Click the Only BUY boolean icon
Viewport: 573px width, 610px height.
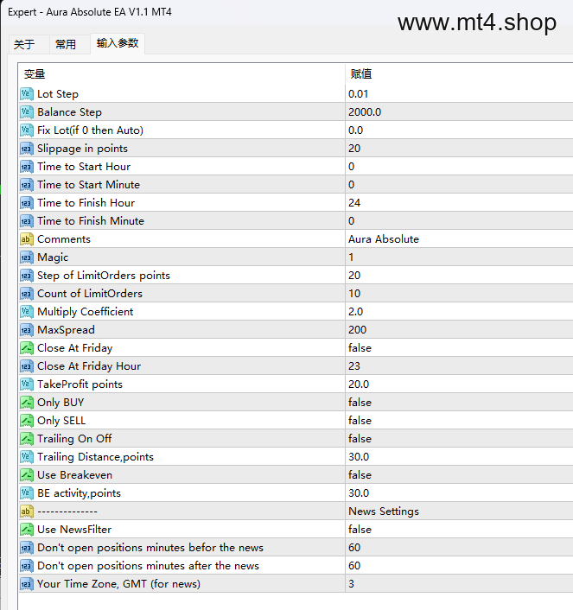[x=27, y=403]
